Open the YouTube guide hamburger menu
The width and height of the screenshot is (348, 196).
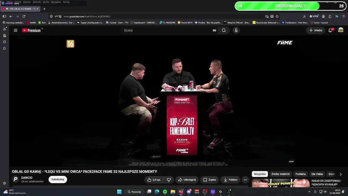click(x=15, y=30)
